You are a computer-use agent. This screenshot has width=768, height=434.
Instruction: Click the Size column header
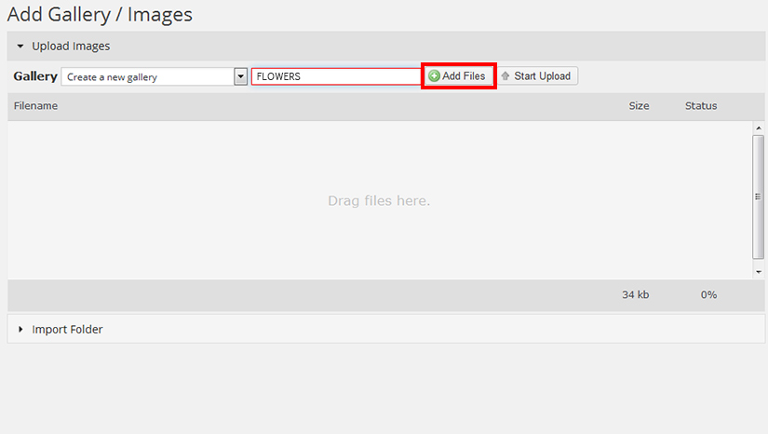coord(639,106)
